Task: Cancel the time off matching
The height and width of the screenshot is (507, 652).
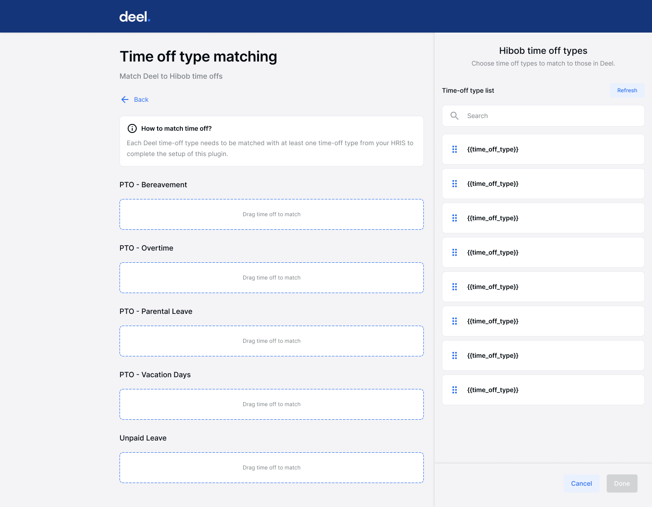Action: pos(581,483)
